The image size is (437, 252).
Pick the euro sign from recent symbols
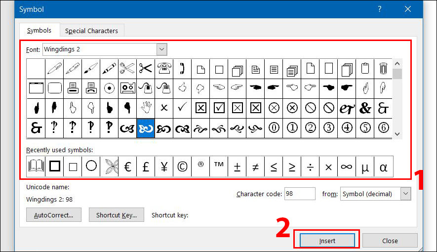pos(127,167)
